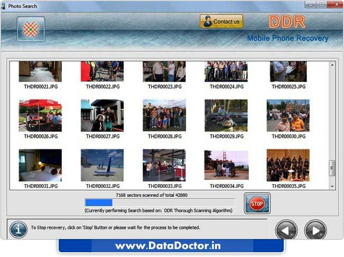Select thumbnail of THDR00024.JPG
The width and height of the screenshot is (344, 257).
(226, 71)
